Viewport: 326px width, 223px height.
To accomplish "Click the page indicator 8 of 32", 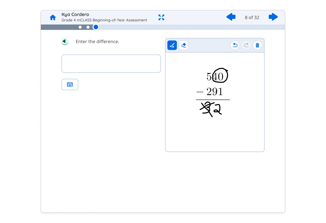I will (x=252, y=18).
